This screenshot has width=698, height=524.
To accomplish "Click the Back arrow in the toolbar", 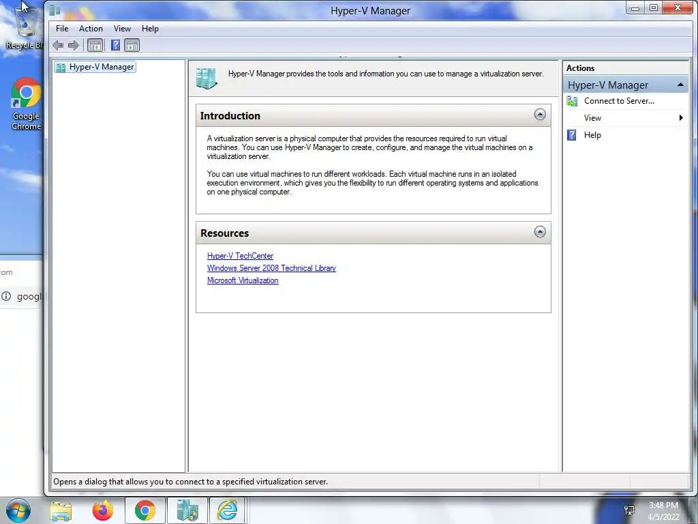I will point(58,45).
